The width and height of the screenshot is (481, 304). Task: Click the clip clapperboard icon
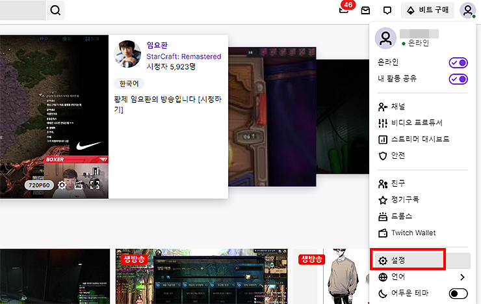tap(79, 185)
